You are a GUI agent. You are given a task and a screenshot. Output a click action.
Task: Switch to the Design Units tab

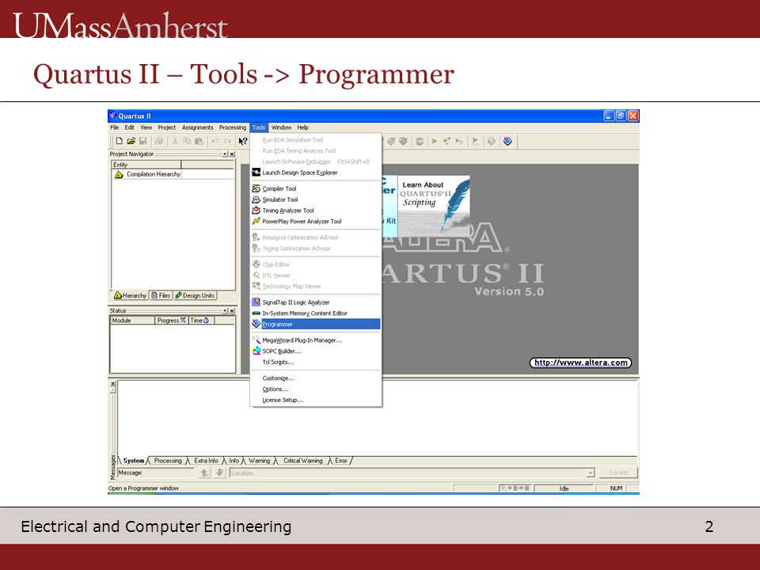pos(195,295)
